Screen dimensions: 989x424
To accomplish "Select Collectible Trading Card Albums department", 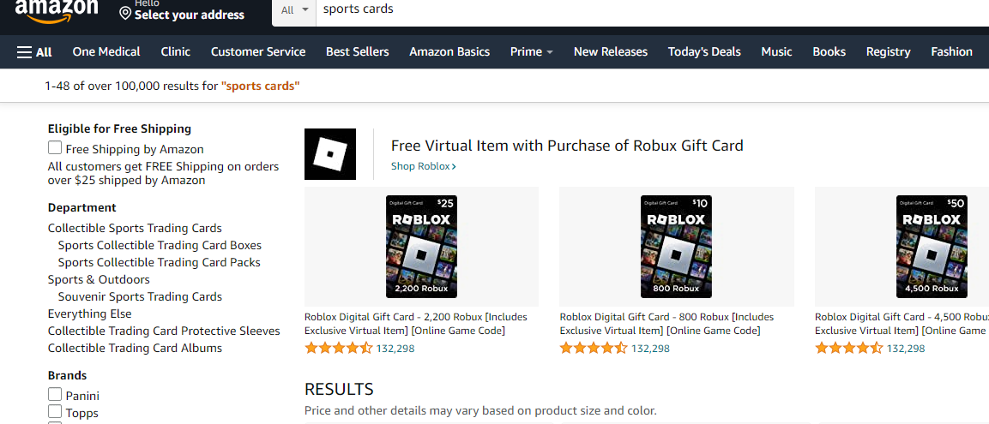I will tap(135, 348).
